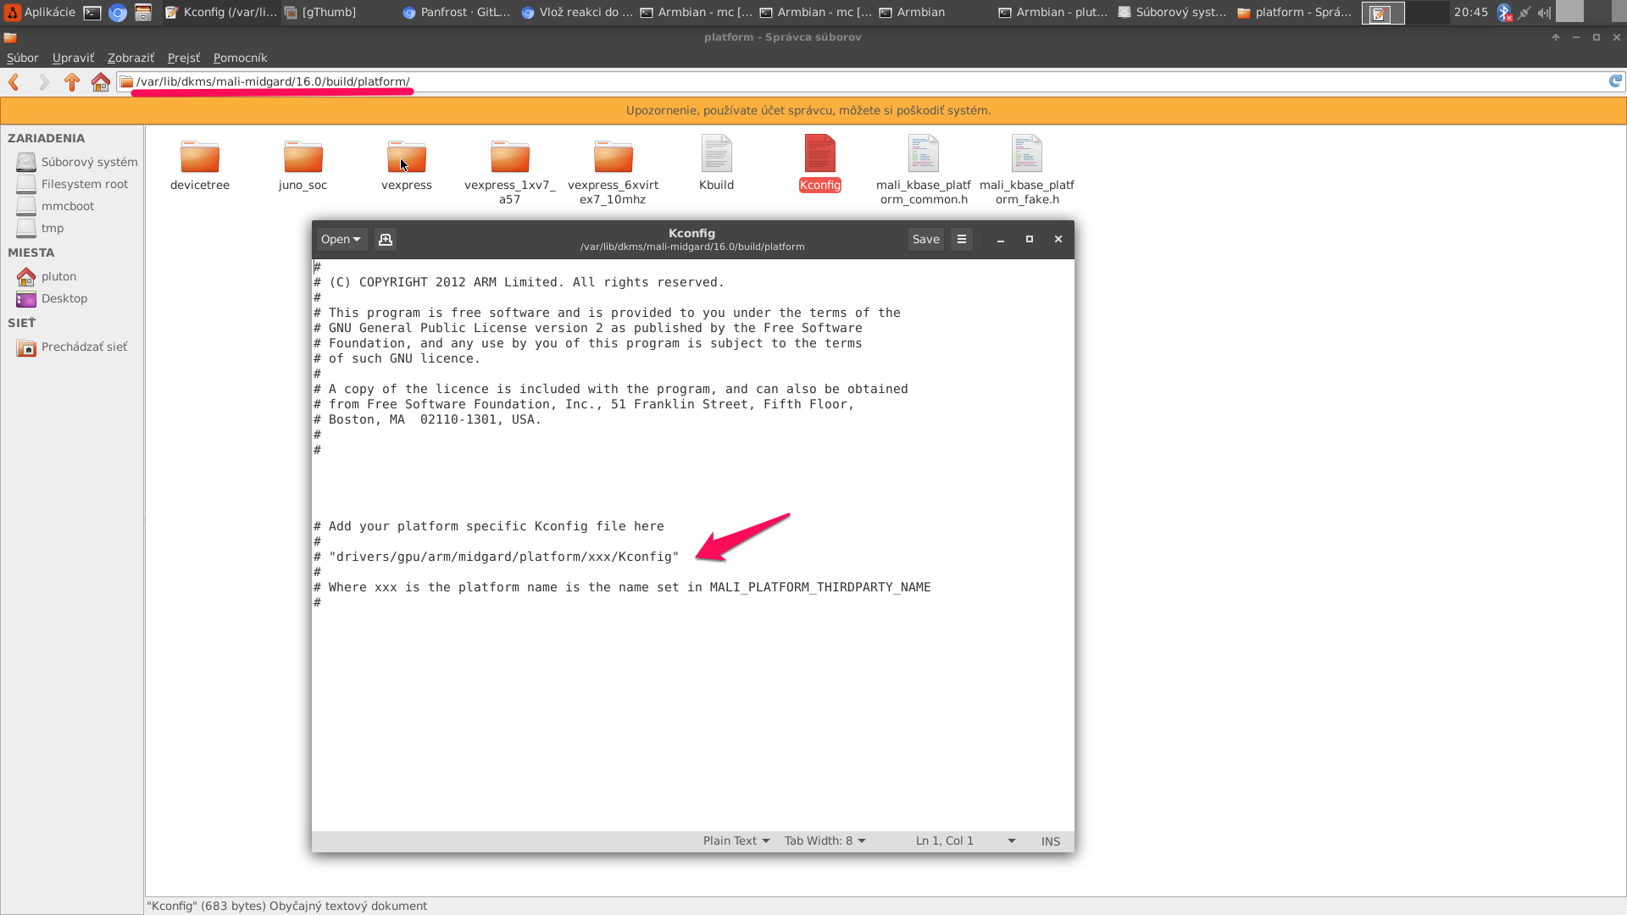Go to home folder icon

pos(101,82)
